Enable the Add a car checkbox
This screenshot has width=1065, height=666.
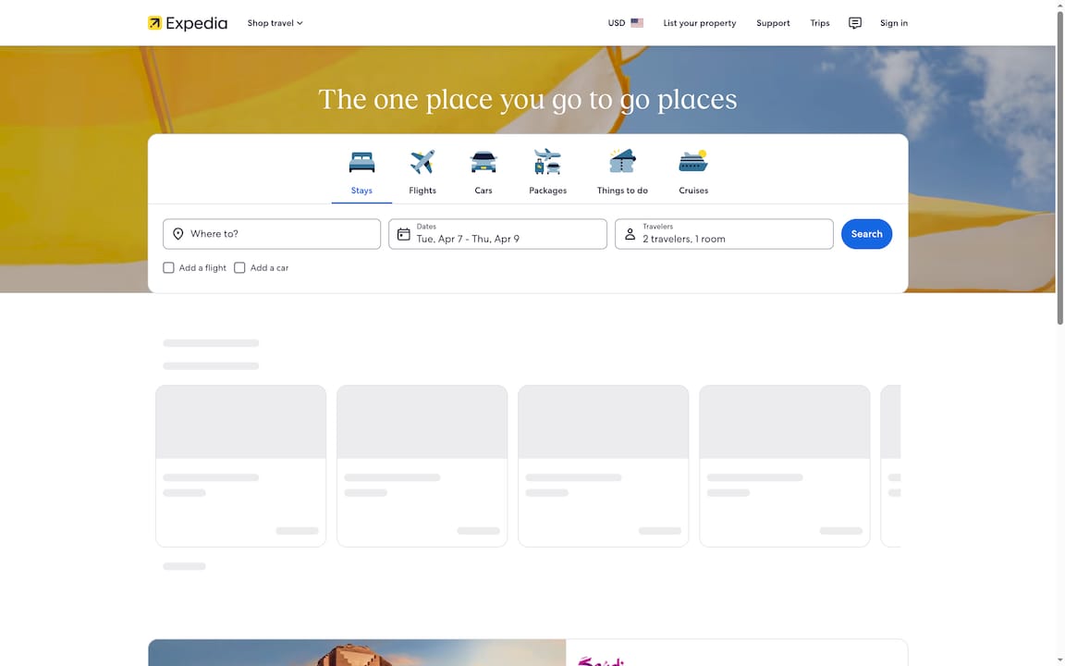point(239,267)
